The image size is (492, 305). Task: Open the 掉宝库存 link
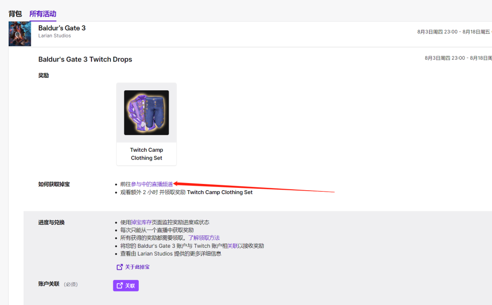[x=141, y=222]
